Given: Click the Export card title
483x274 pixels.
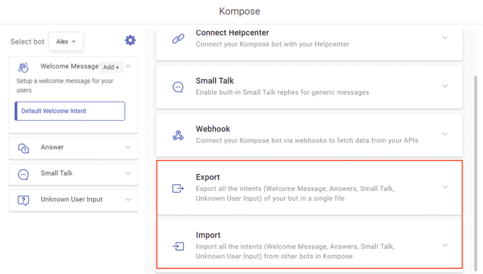Looking at the screenshot, I should tap(208, 177).
